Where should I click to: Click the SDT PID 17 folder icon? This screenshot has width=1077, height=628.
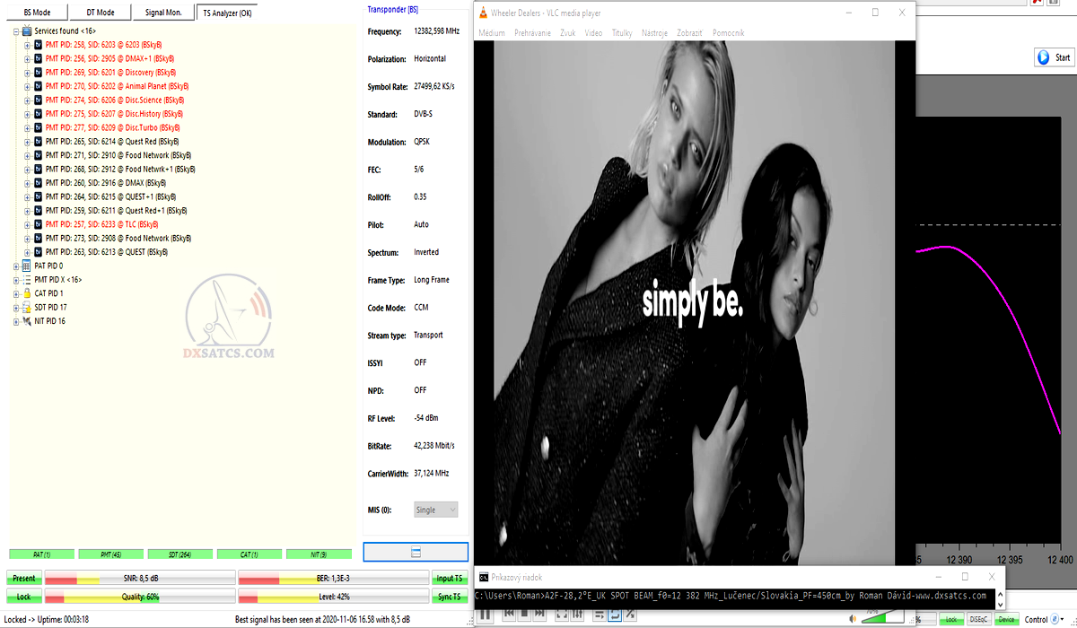coord(26,307)
